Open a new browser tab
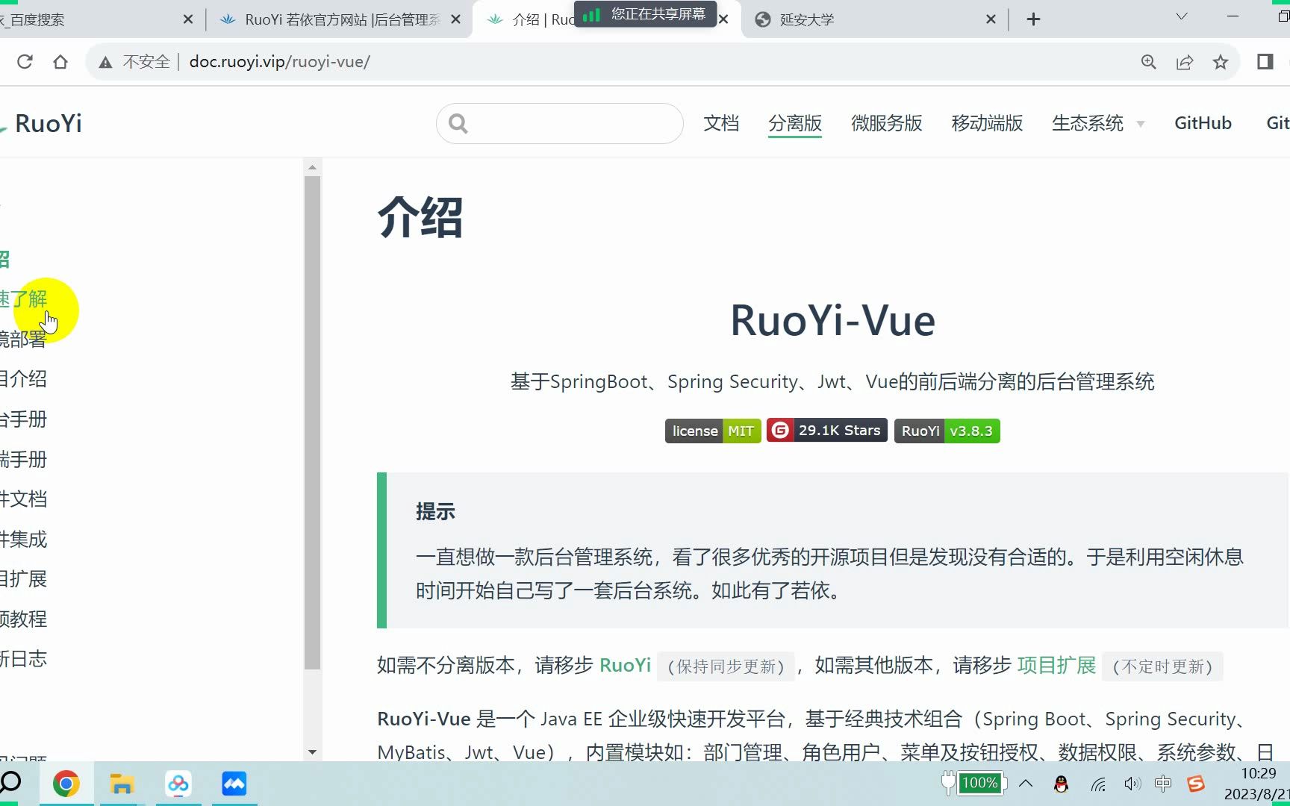The height and width of the screenshot is (806, 1290). point(1033,19)
